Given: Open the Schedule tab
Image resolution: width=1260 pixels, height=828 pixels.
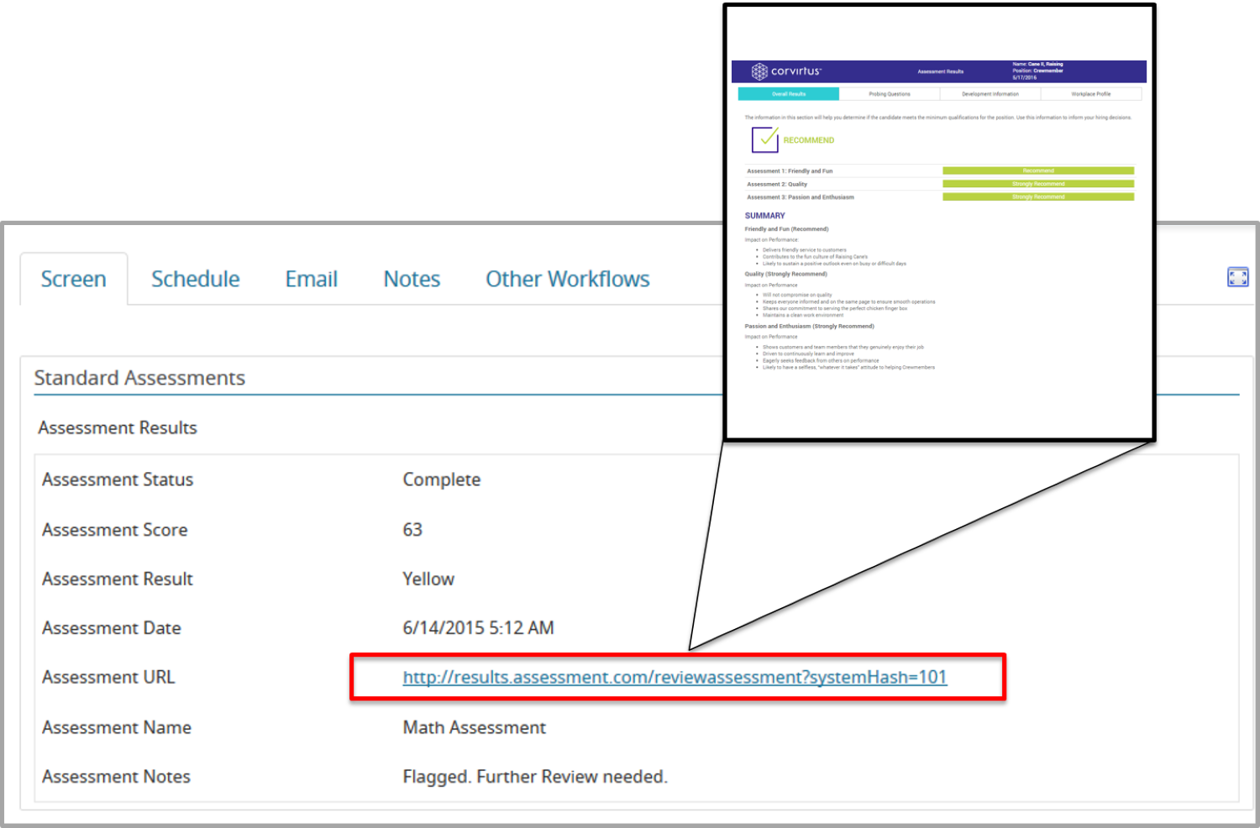Looking at the screenshot, I should (195, 279).
